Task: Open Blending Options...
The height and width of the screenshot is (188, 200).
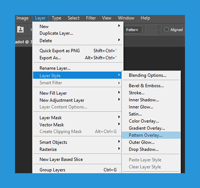Action: click(151, 75)
